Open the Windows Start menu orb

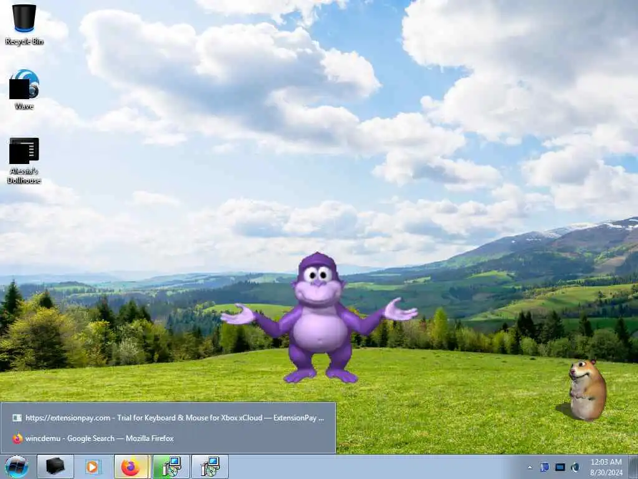coord(17,467)
